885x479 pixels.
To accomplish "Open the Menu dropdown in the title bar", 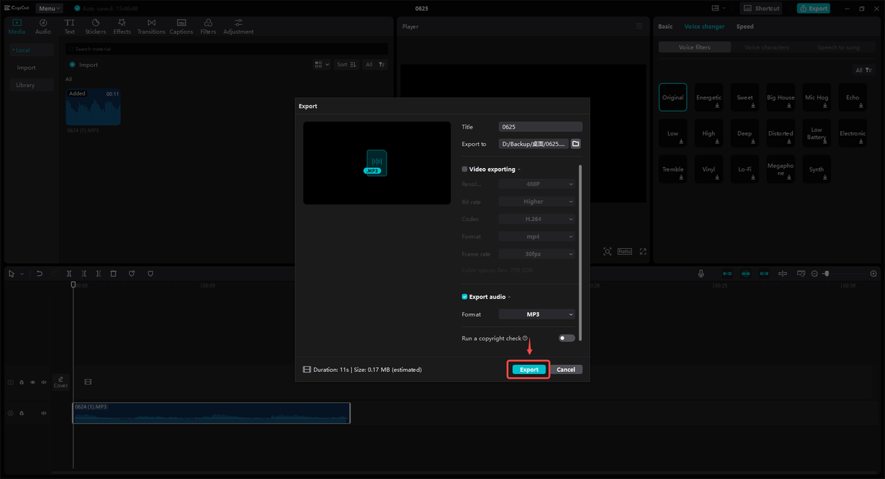I will click(49, 8).
